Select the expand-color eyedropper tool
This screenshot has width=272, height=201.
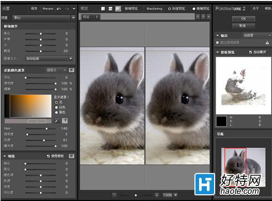click(65, 121)
